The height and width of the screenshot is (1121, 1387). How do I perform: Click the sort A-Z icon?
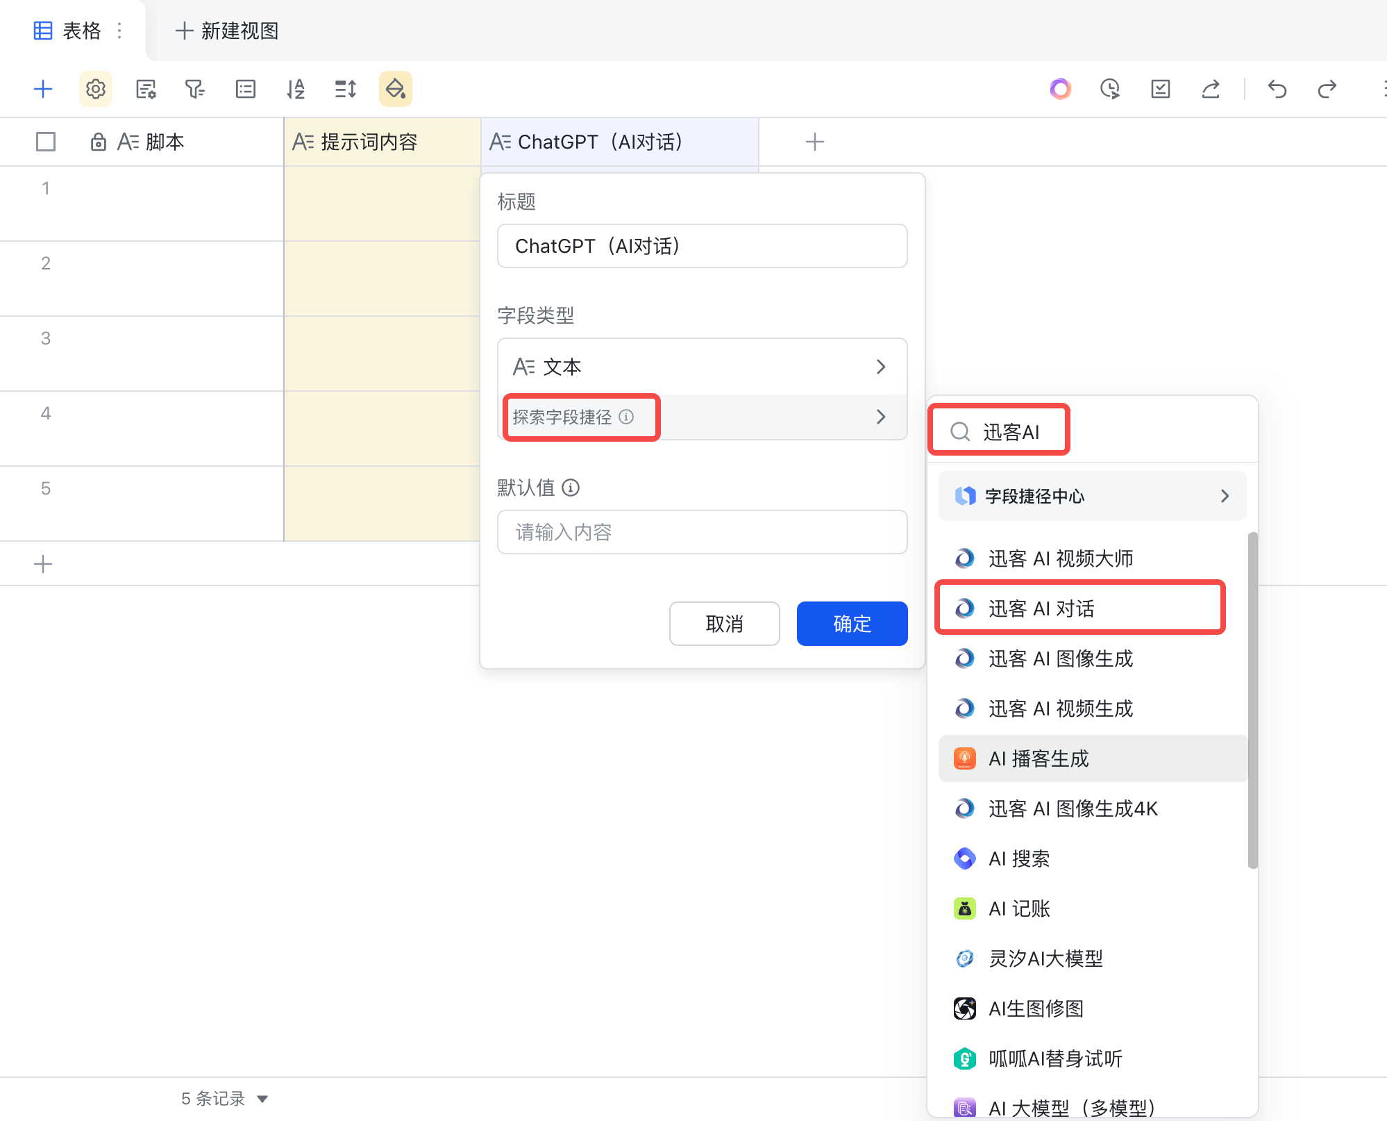click(296, 89)
